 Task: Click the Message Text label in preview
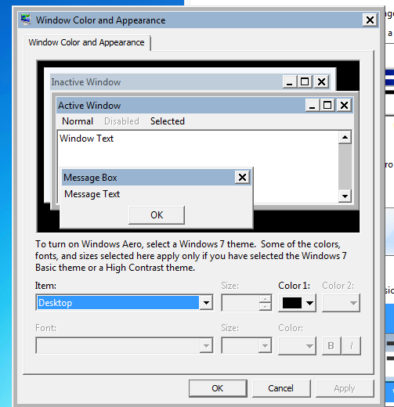92,194
